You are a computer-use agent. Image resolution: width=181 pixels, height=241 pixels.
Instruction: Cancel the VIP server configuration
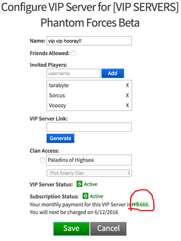coord(109,229)
